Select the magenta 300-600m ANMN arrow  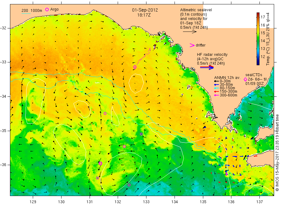point(216,95)
